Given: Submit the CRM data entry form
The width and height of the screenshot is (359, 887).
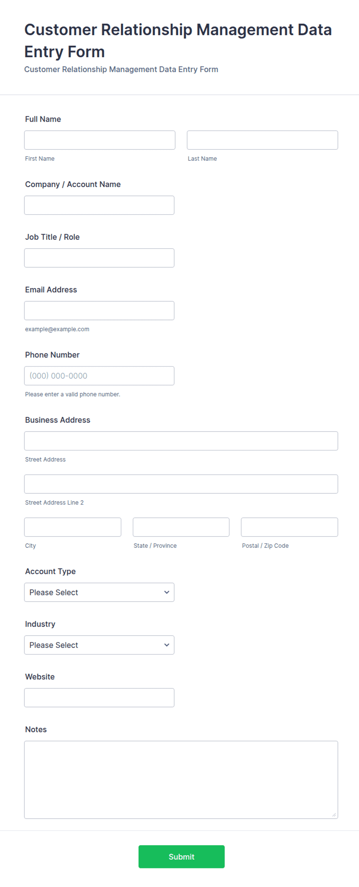Looking at the screenshot, I should click(x=181, y=857).
